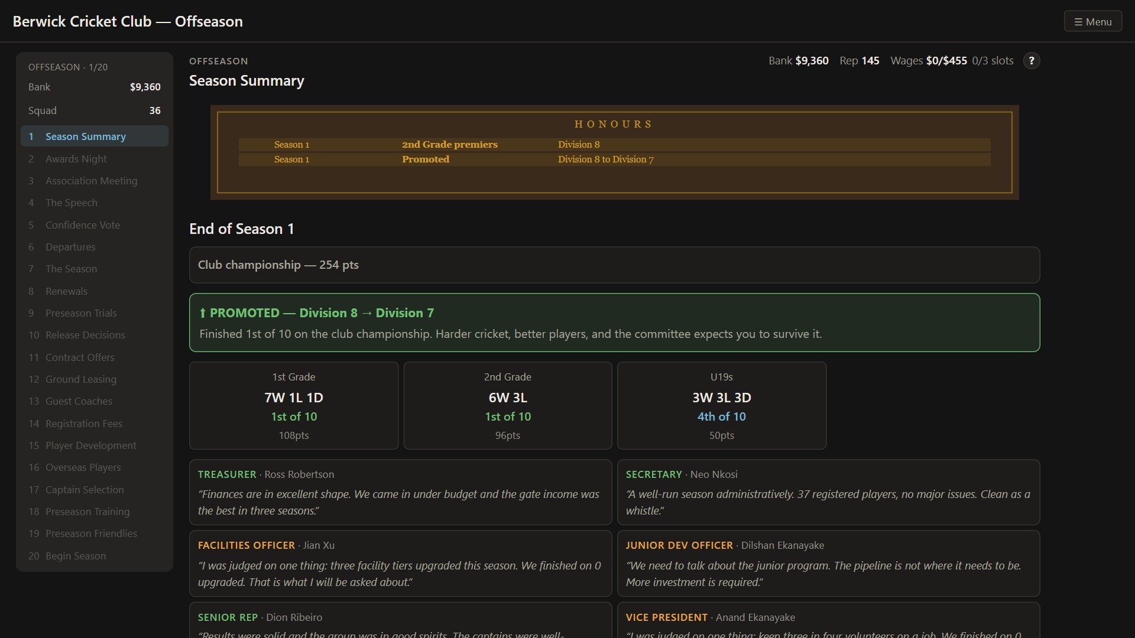
Task: Select Confidence Vote step
Action: point(95,225)
